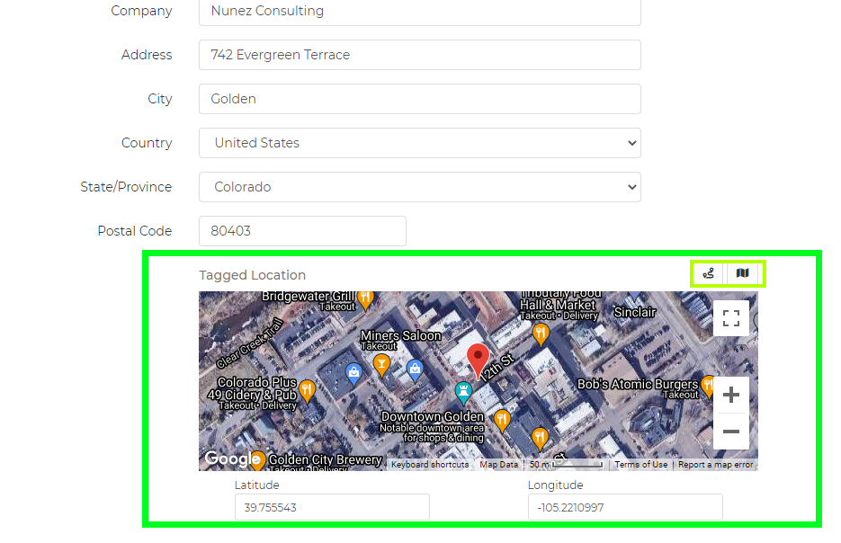841x543 pixels.
Task: Click the teal Downtown Golden landmark marker
Action: pos(463,392)
